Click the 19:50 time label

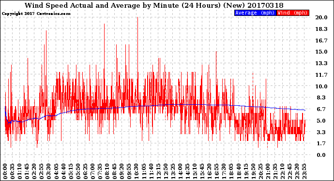253,171
